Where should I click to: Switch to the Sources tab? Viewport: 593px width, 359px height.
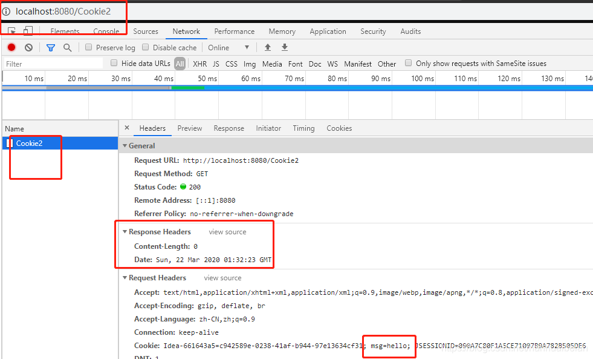pos(146,31)
